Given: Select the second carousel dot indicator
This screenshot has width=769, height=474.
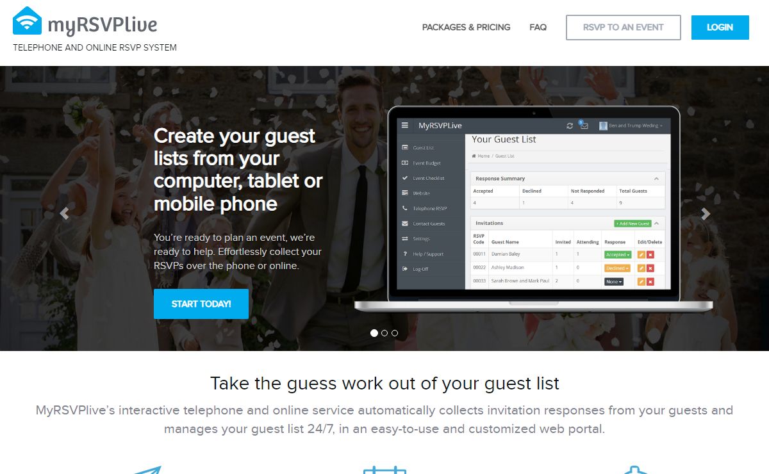Looking at the screenshot, I should pyautogui.click(x=384, y=333).
